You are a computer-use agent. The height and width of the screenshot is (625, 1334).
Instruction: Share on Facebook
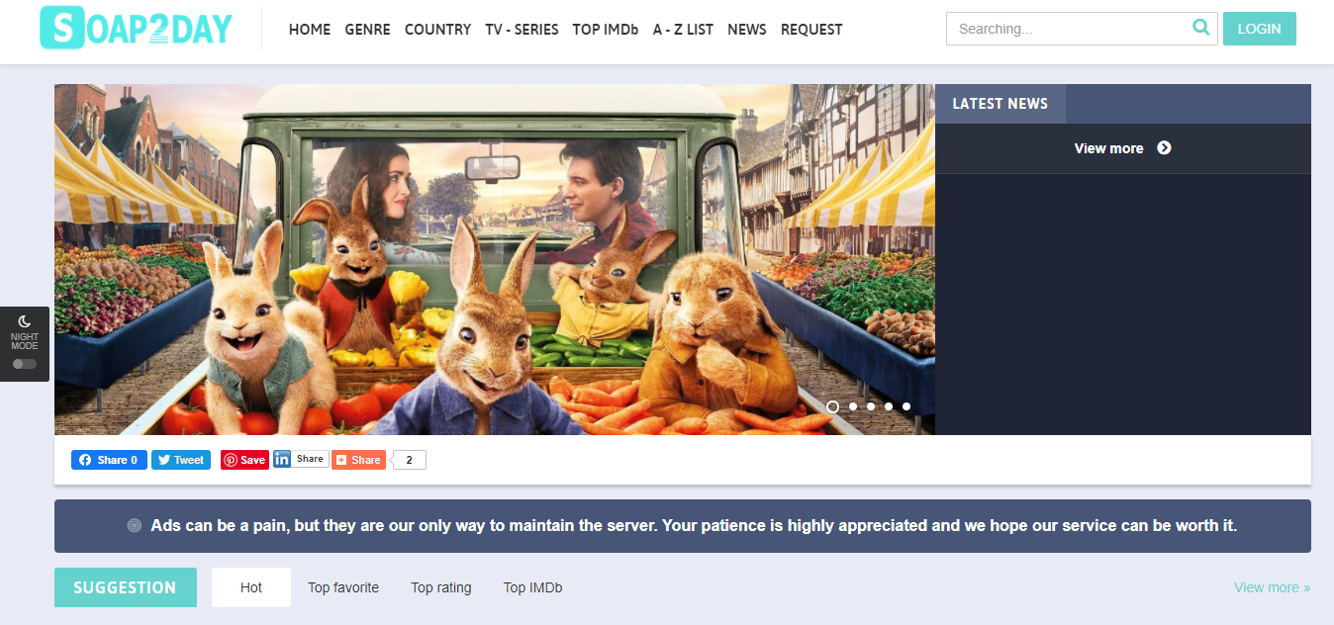coord(109,460)
